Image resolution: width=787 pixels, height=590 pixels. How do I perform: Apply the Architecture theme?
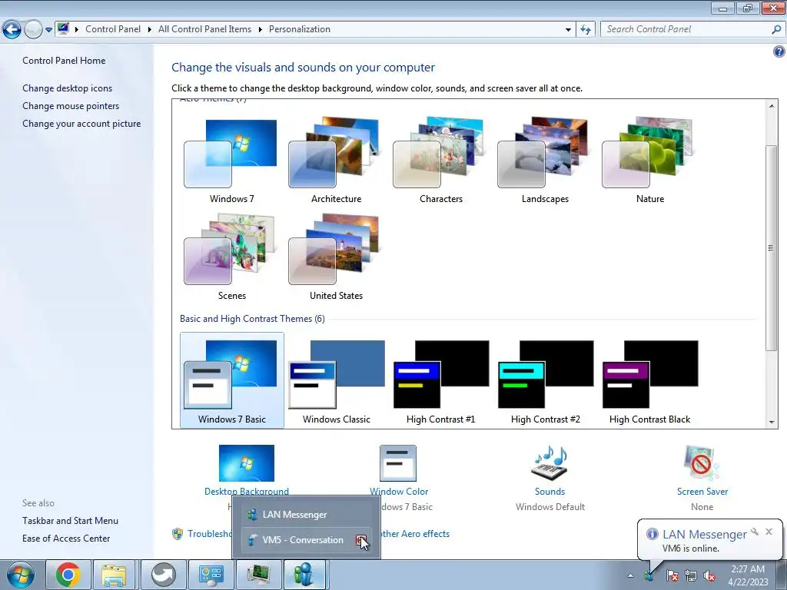[336, 160]
